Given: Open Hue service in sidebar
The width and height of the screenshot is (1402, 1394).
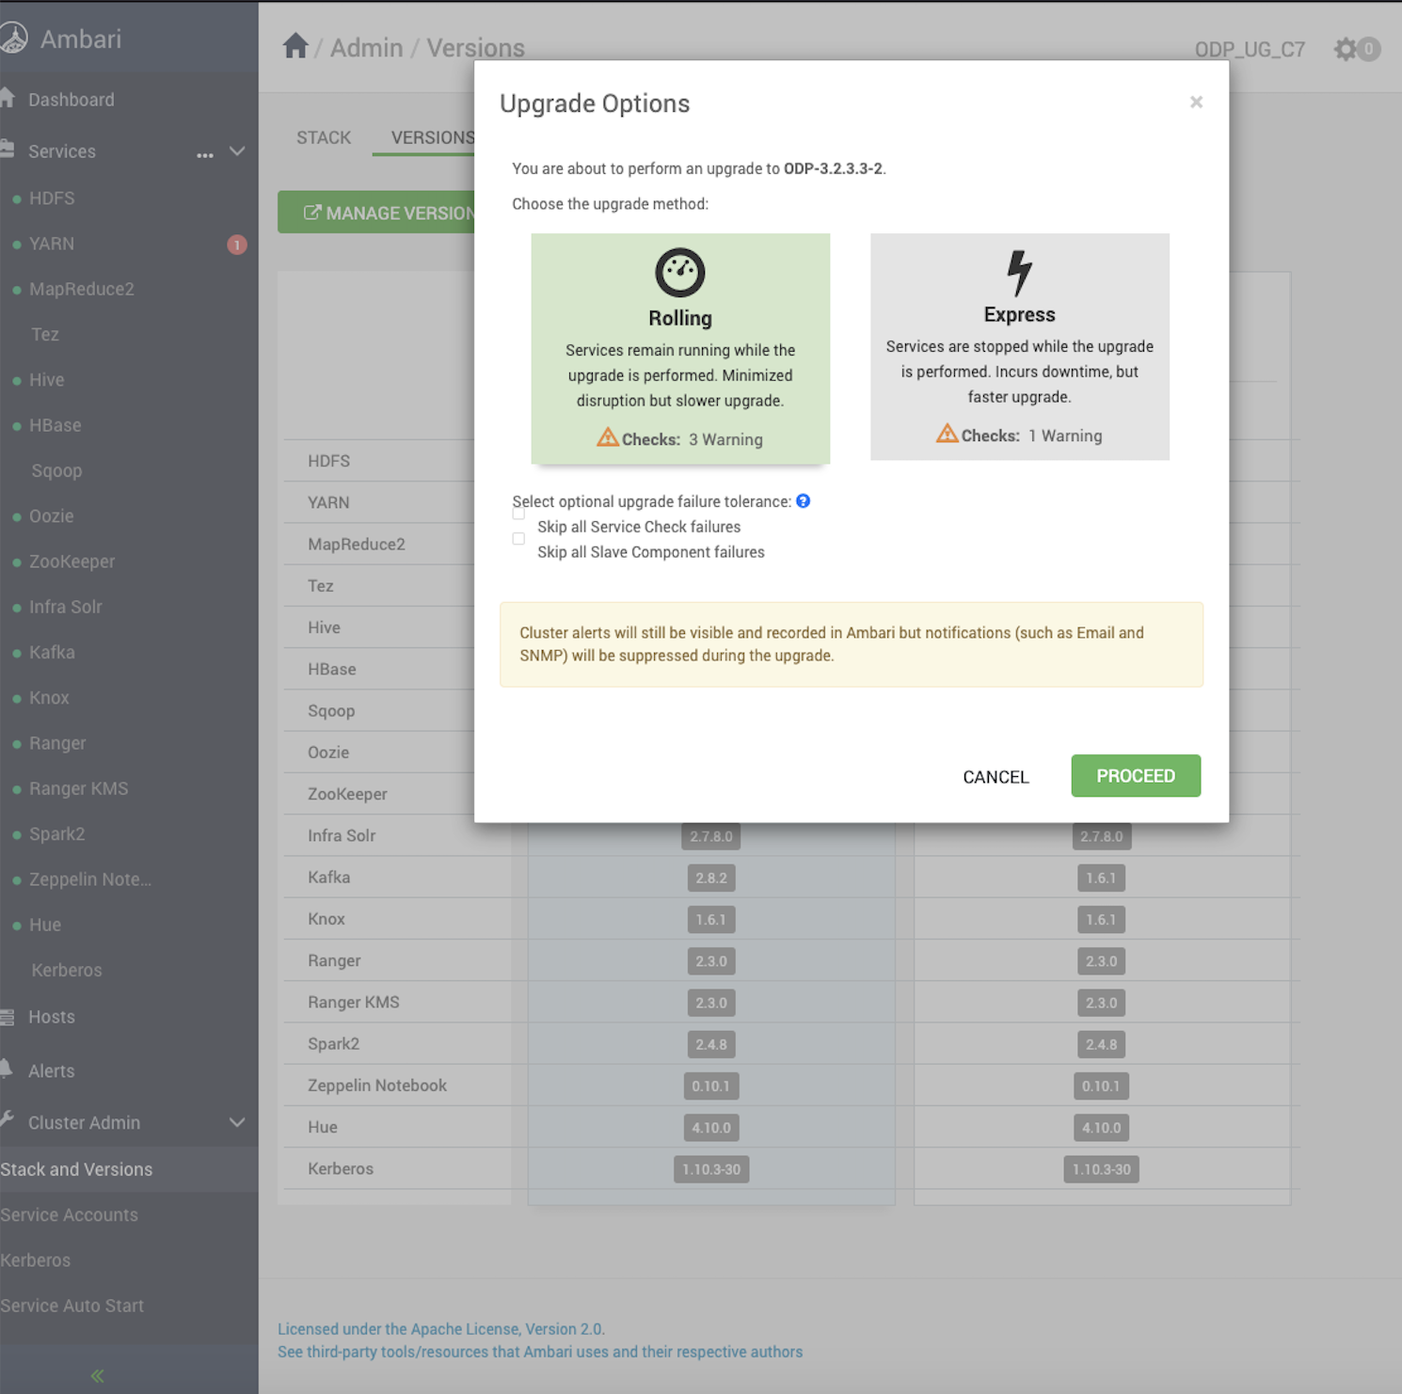Looking at the screenshot, I should 45,925.
